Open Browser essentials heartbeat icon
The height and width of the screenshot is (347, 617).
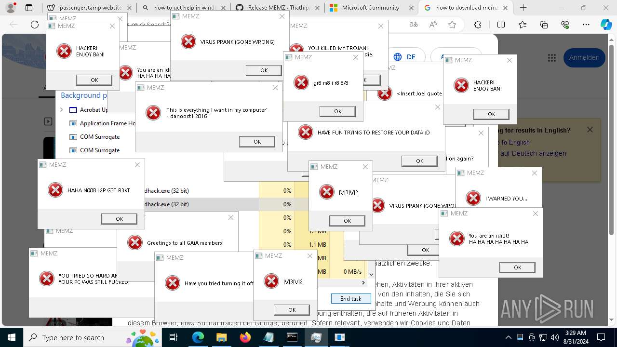pyautogui.click(x=565, y=25)
